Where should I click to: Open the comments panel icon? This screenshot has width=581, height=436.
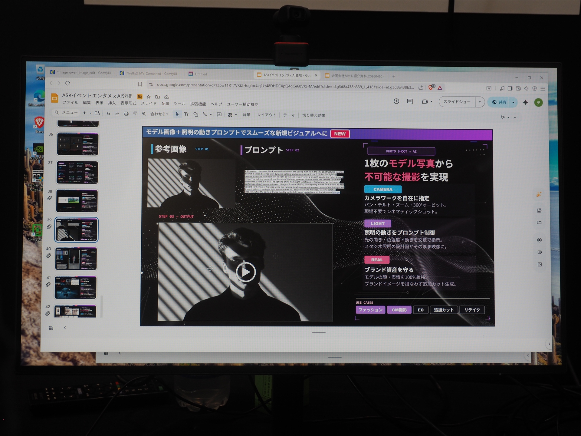point(410,101)
